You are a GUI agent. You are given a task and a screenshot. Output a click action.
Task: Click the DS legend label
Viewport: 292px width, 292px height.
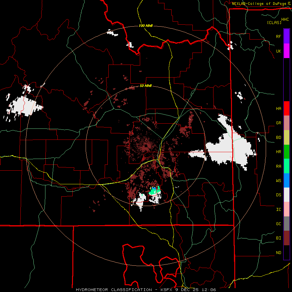tap(278, 195)
